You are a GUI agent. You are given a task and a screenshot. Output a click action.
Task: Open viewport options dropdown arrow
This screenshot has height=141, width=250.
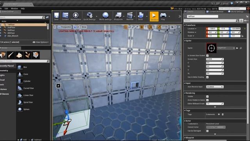point(55,27)
